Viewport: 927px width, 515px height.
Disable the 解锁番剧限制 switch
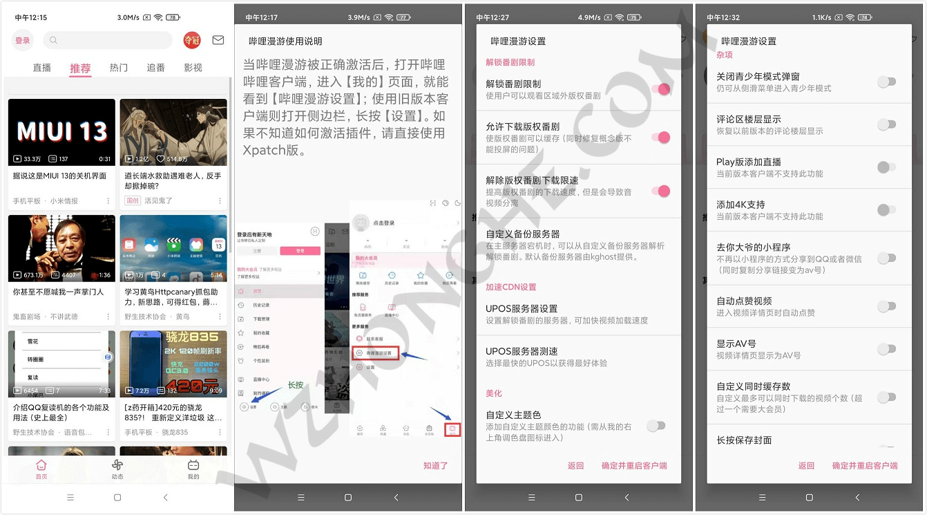tap(661, 89)
